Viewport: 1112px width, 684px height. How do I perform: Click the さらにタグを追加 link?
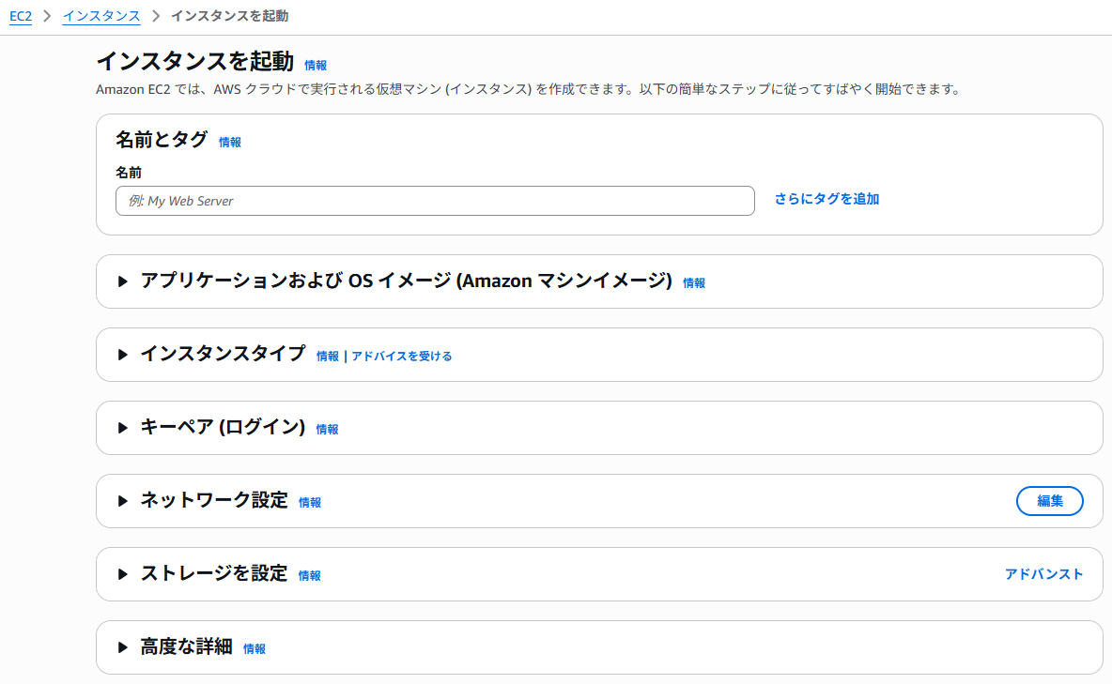[x=826, y=199]
